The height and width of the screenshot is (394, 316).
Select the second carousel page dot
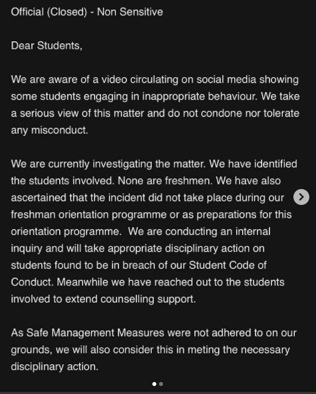coord(161,384)
